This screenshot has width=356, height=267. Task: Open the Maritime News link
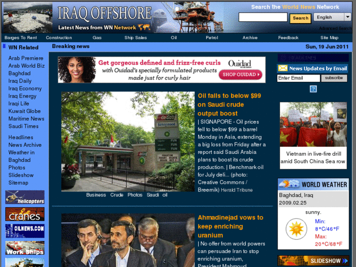pos(26,119)
